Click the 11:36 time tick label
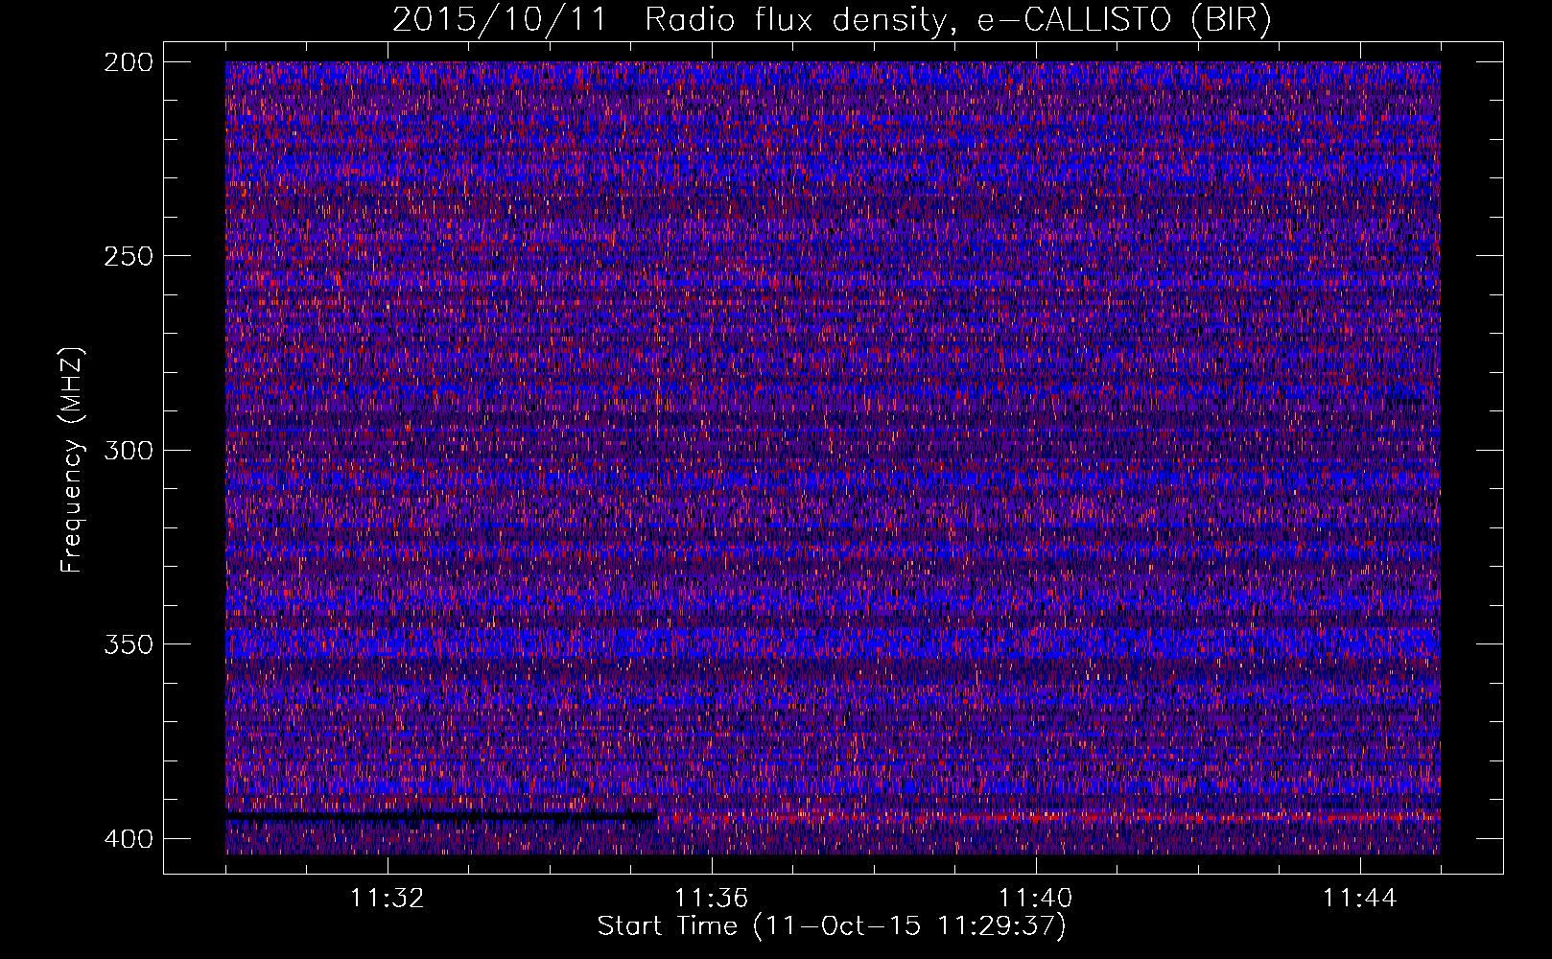The image size is (1552, 959). tap(711, 899)
